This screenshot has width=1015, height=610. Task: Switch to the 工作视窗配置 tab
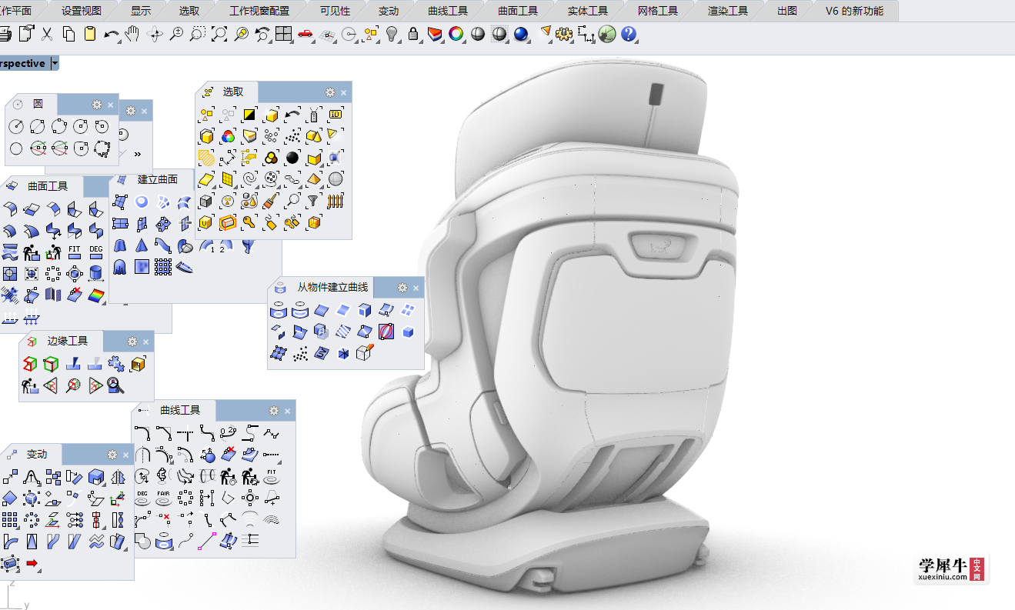coord(259,11)
